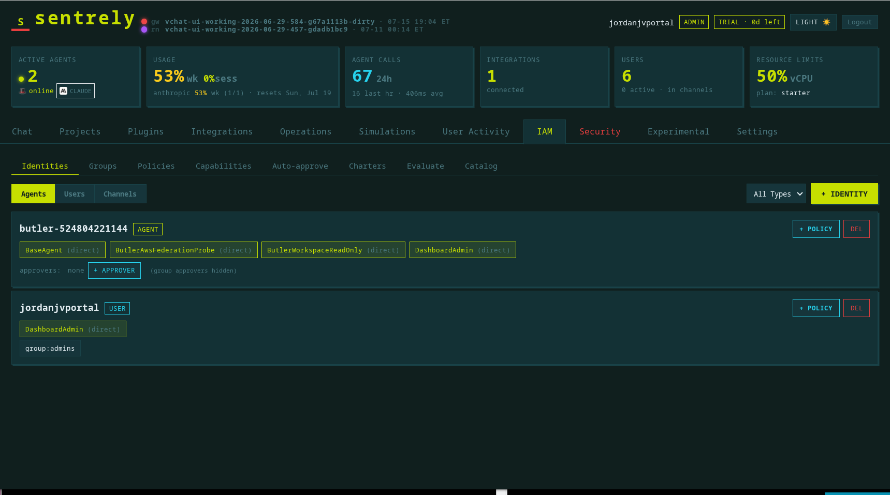Open the Resource Limits stat card
890x495 pixels.
point(814,77)
